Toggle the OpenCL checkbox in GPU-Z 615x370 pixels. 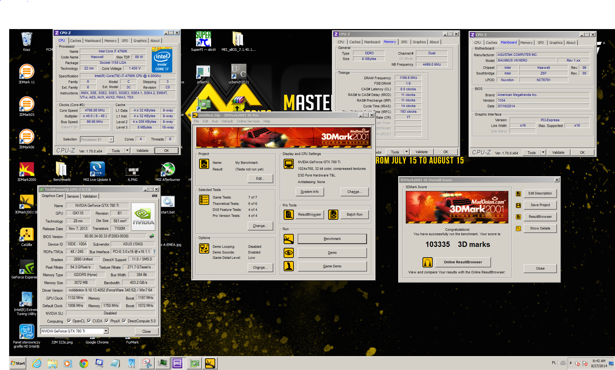[x=69, y=321]
